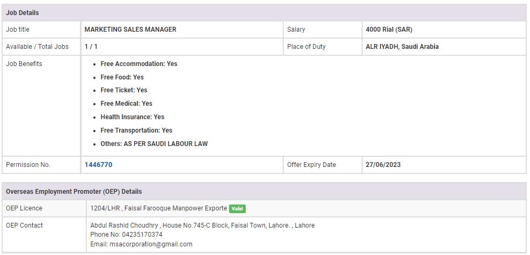Click the Health Insurance benefit item
Image resolution: width=530 pixels, height=255 pixels.
(132, 117)
